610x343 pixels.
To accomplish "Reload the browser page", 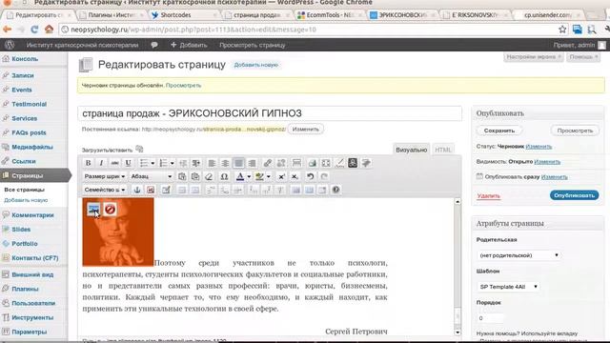I will click(34, 30).
